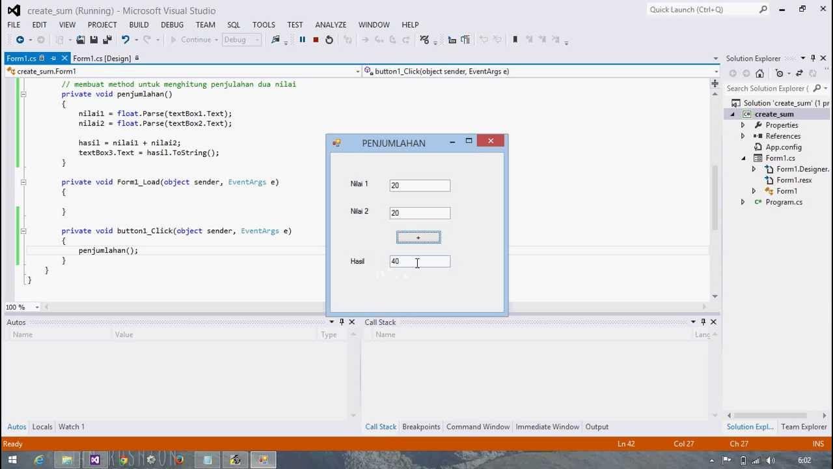Open the FILE menu
Viewport: 833px width, 469px height.
tap(14, 25)
